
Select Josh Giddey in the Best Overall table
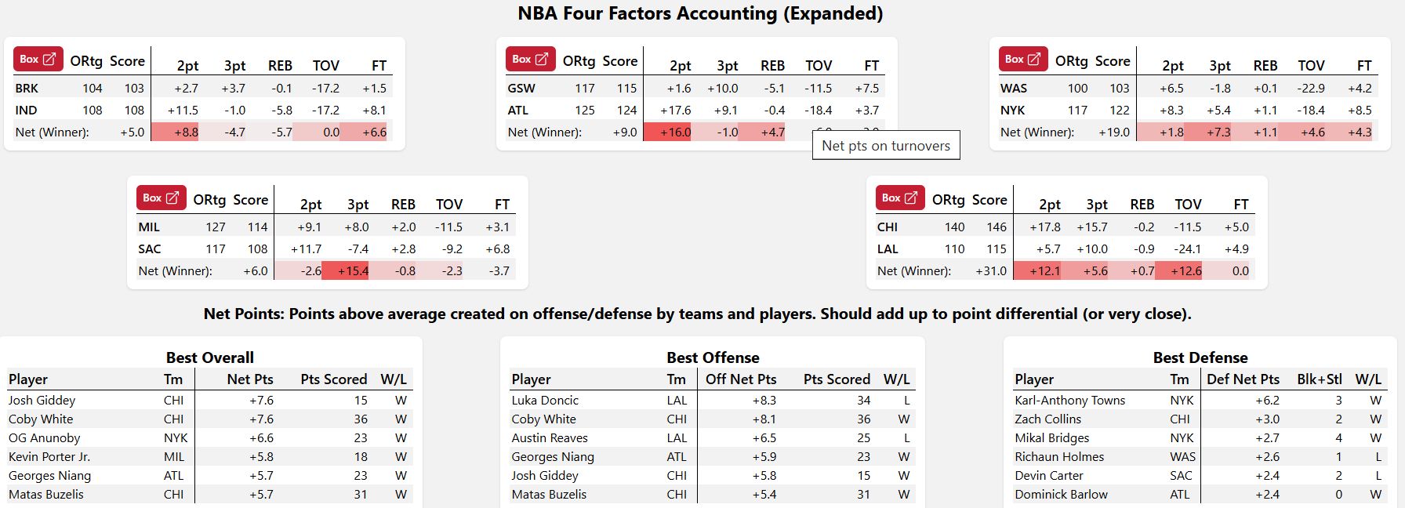42,401
